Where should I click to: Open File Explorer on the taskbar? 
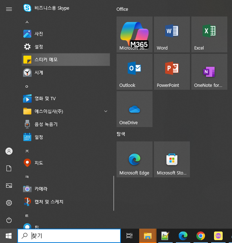pos(148,236)
